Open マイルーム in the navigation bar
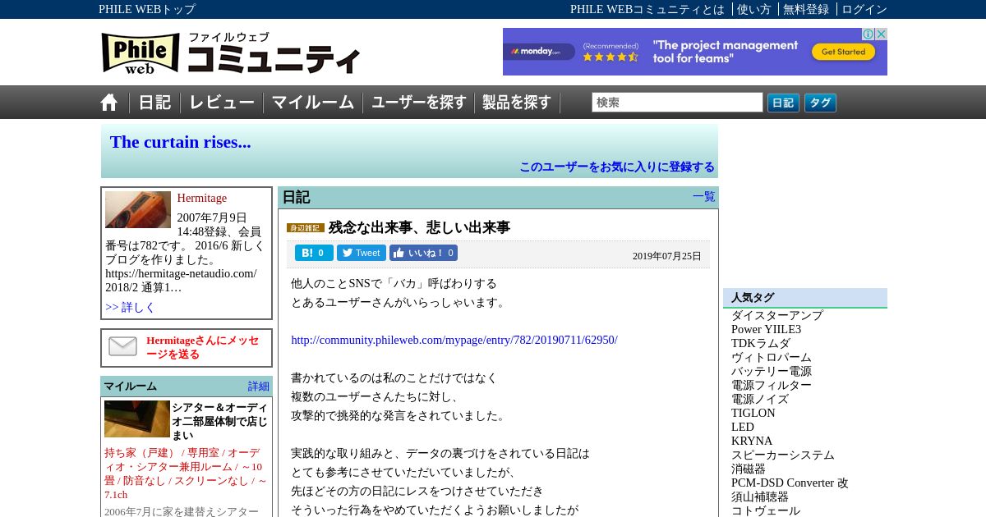 pyautogui.click(x=313, y=103)
